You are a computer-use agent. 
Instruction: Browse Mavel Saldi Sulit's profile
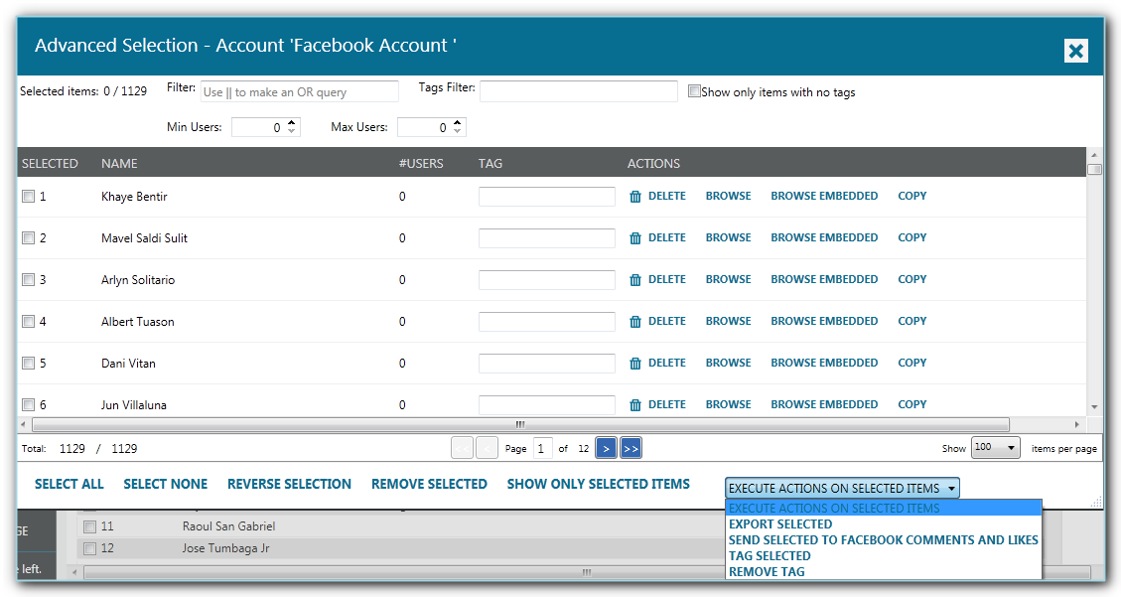[x=728, y=237]
